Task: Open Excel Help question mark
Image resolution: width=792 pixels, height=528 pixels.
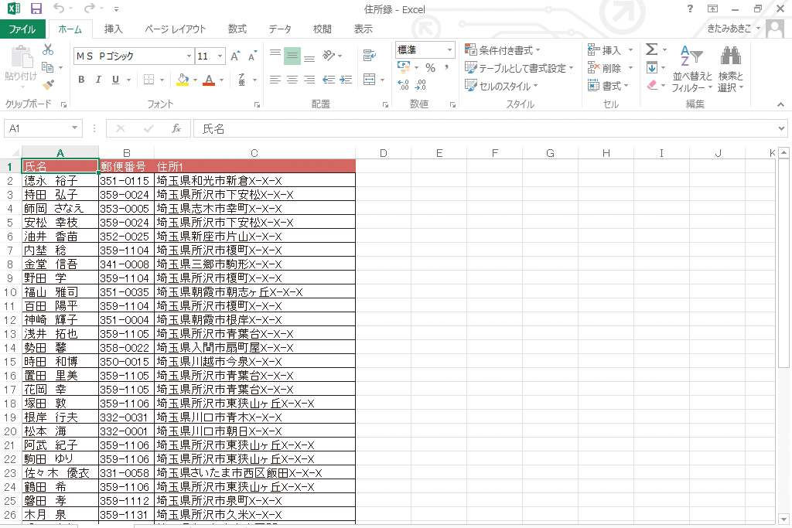Action: 690,9
